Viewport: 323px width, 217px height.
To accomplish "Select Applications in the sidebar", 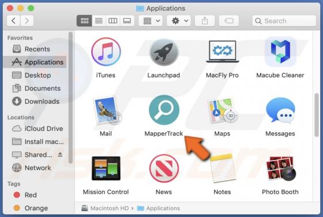I will click(x=35, y=62).
